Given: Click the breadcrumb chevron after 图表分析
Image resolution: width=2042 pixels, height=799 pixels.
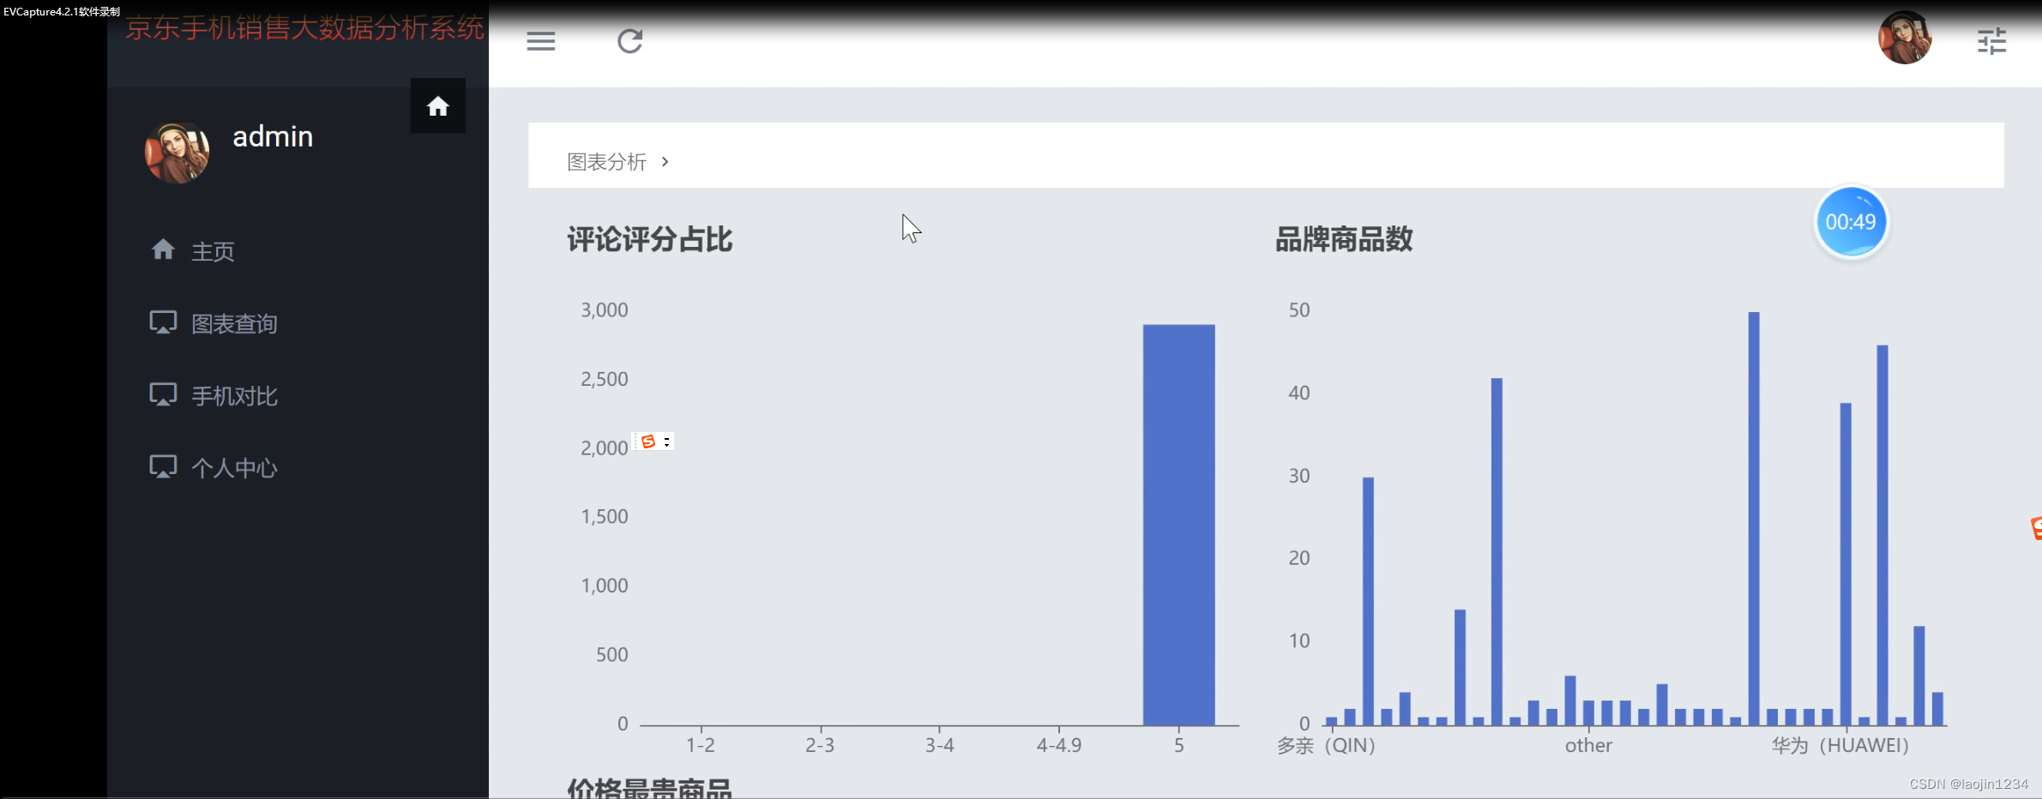Looking at the screenshot, I should pyautogui.click(x=665, y=161).
